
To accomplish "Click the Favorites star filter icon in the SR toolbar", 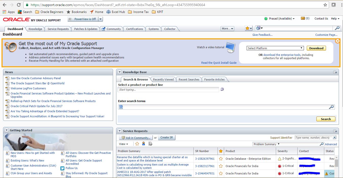I will 137,144.
